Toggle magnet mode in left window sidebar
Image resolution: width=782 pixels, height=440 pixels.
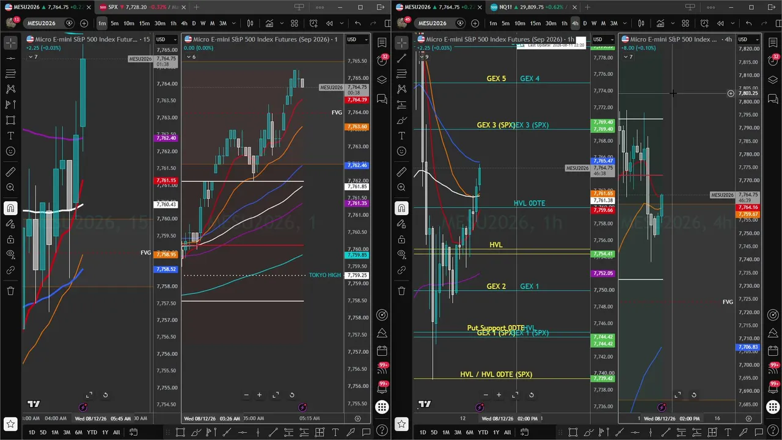click(10, 208)
